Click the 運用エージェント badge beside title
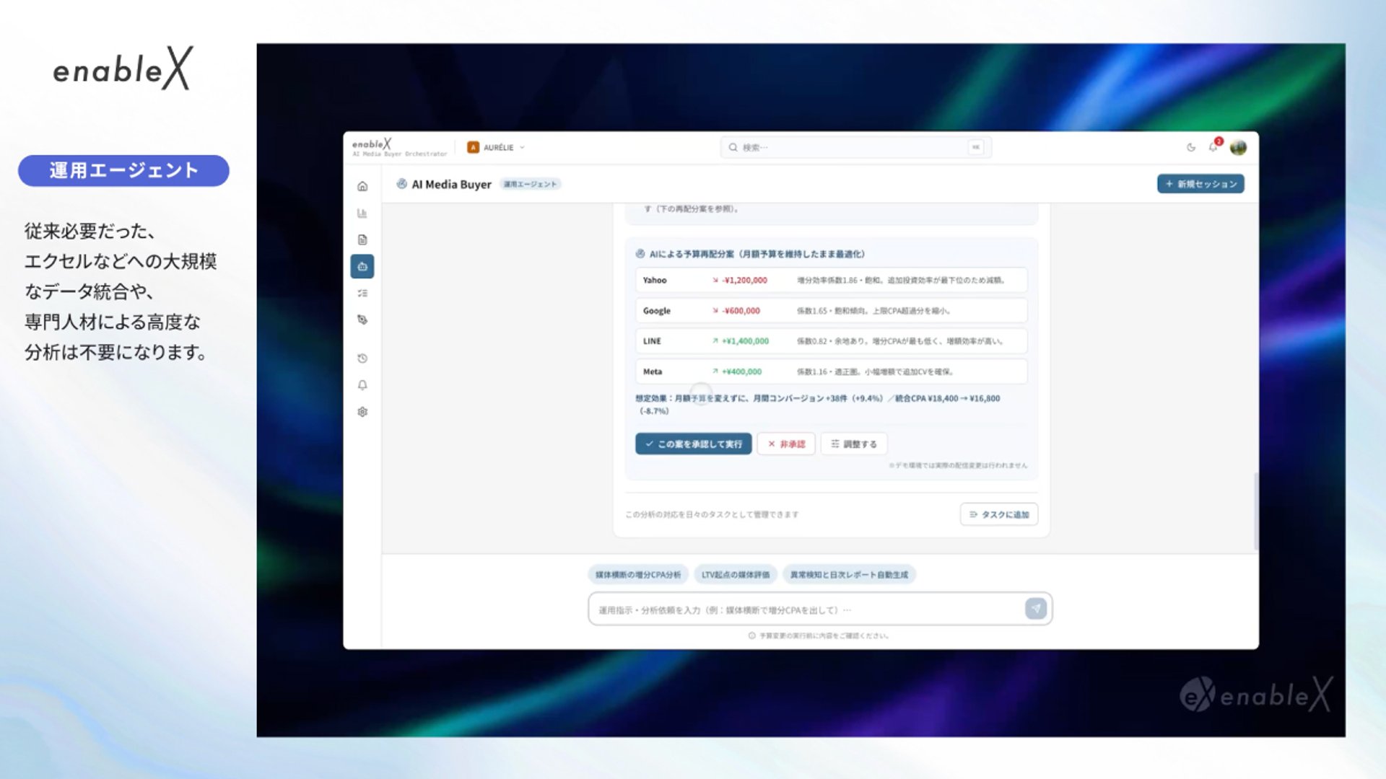This screenshot has width=1386, height=779. coord(531,185)
